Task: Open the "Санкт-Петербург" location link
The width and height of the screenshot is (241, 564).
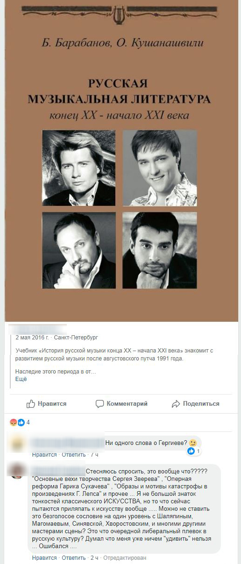Action: tap(76, 337)
